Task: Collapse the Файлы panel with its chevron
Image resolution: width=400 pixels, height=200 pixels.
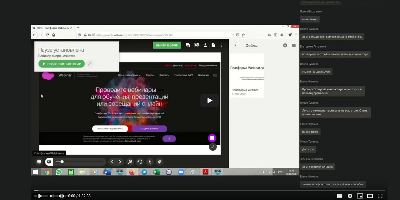Action: [235, 45]
